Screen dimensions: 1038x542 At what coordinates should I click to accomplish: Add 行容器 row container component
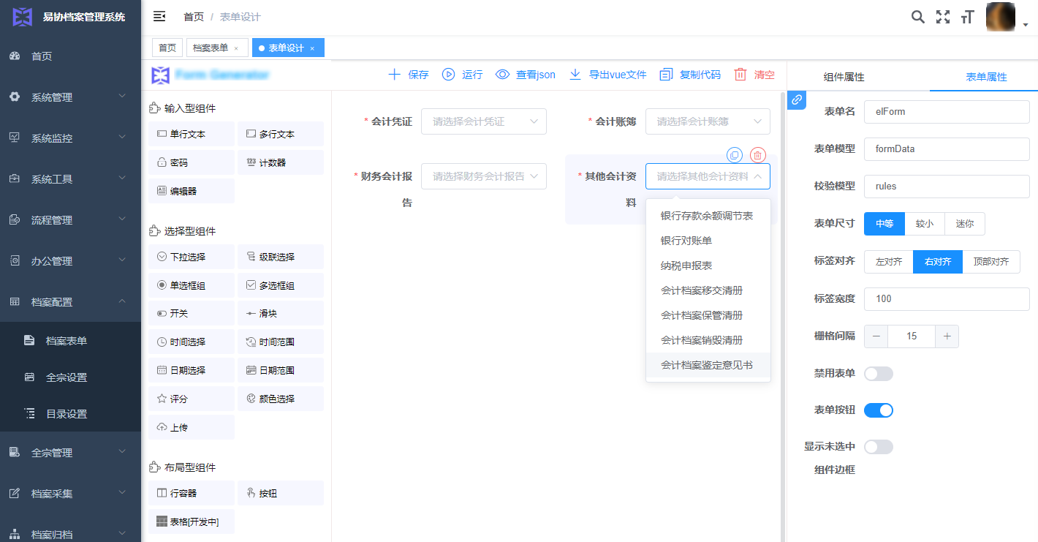(x=192, y=493)
